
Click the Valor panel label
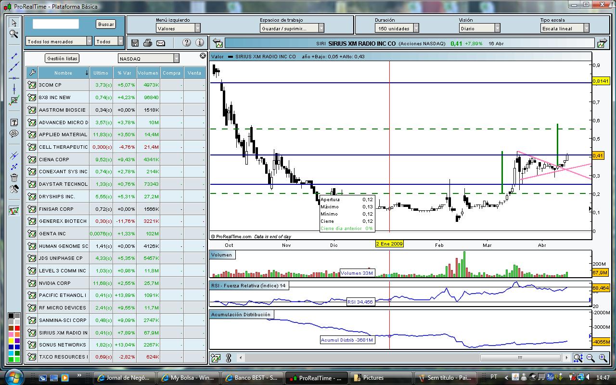218,56
